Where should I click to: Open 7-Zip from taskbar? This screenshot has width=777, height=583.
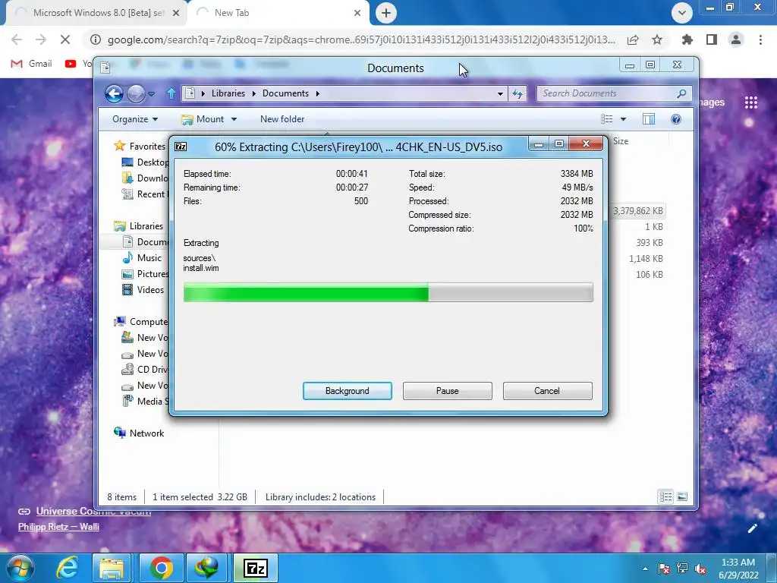pyautogui.click(x=256, y=568)
